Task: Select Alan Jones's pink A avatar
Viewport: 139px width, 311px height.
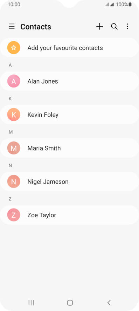Action: pyautogui.click(x=14, y=81)
